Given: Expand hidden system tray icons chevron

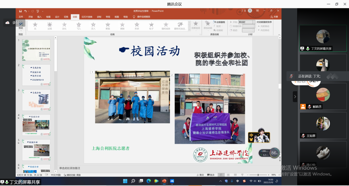Looking at the screenshot, I should pos(220,181).
